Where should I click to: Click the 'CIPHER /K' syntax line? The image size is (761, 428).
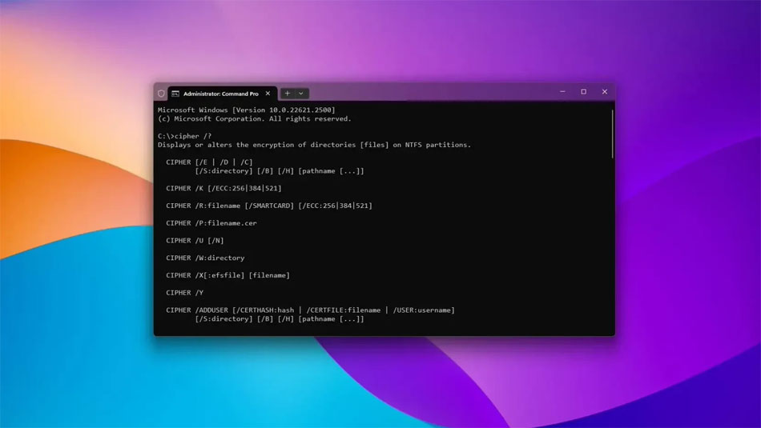(x=223, y=188)
